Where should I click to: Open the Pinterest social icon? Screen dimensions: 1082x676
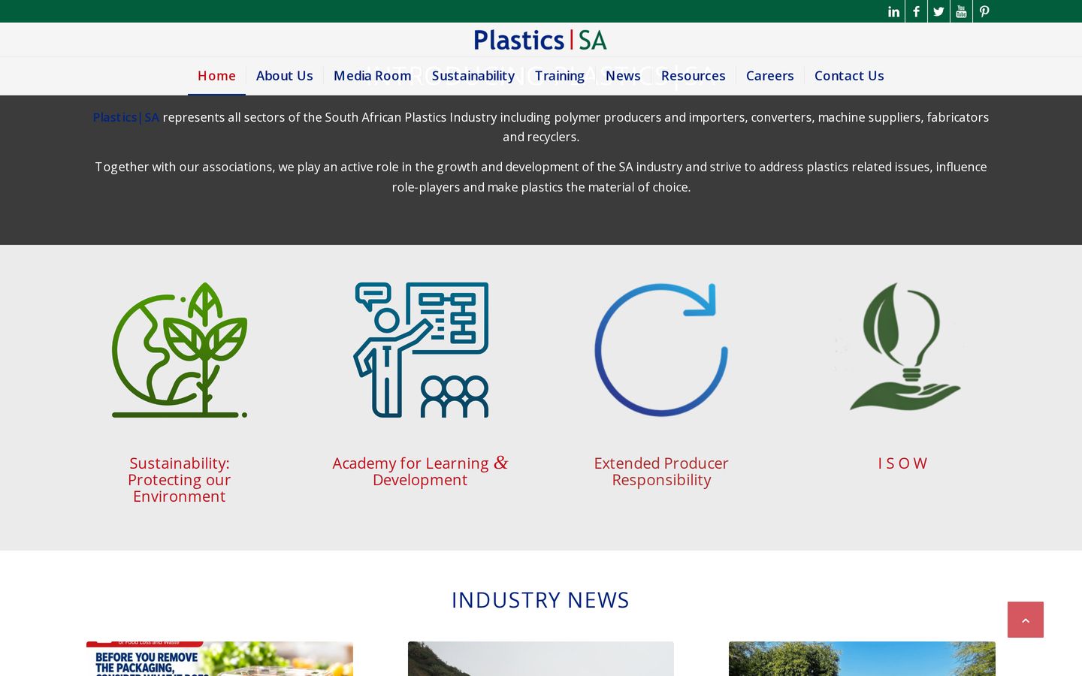click(984, 11)
